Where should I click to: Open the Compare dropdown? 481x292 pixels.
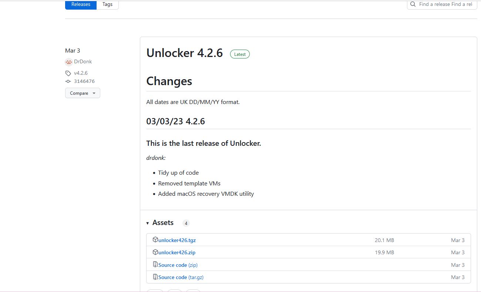(x=83, y=93)
